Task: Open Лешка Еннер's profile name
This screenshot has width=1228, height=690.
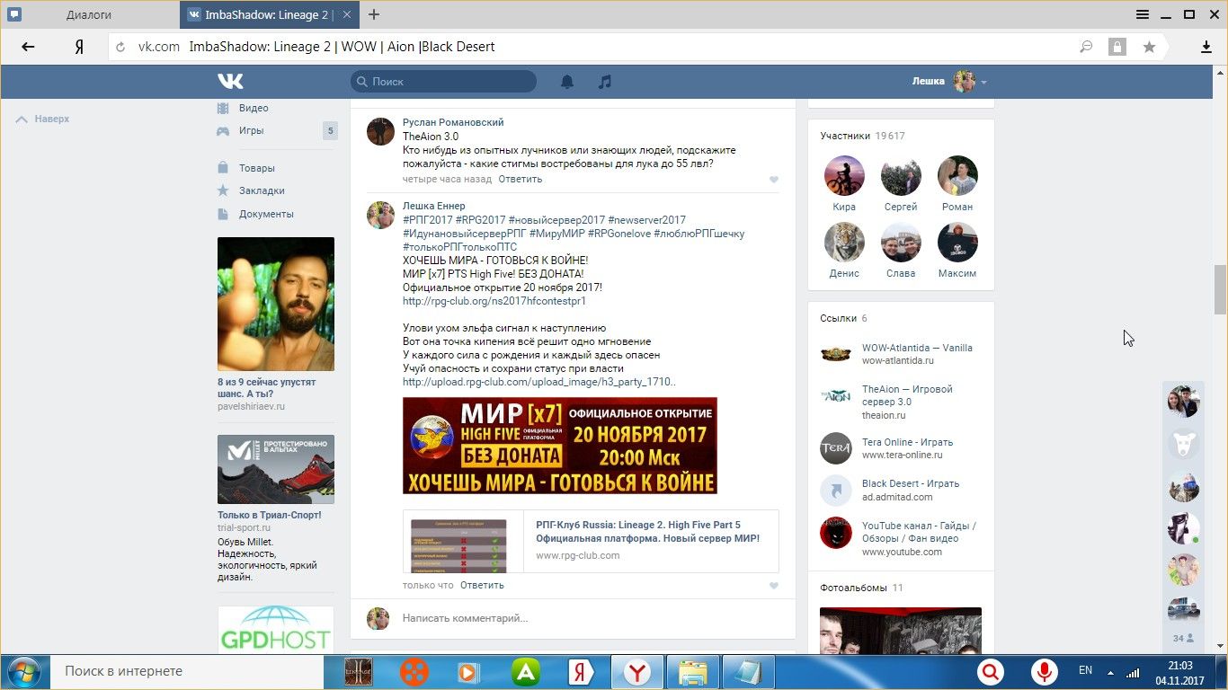Action: [434, 206]
